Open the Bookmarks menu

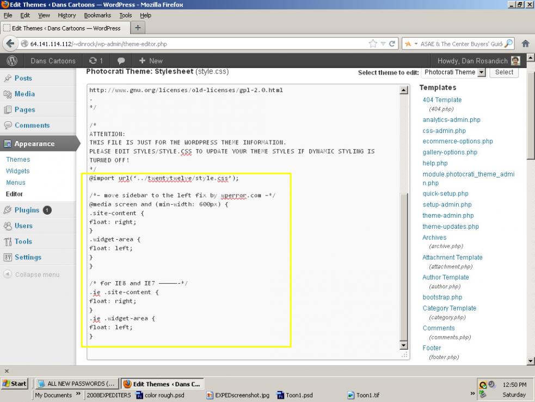[x=97, y=15]
